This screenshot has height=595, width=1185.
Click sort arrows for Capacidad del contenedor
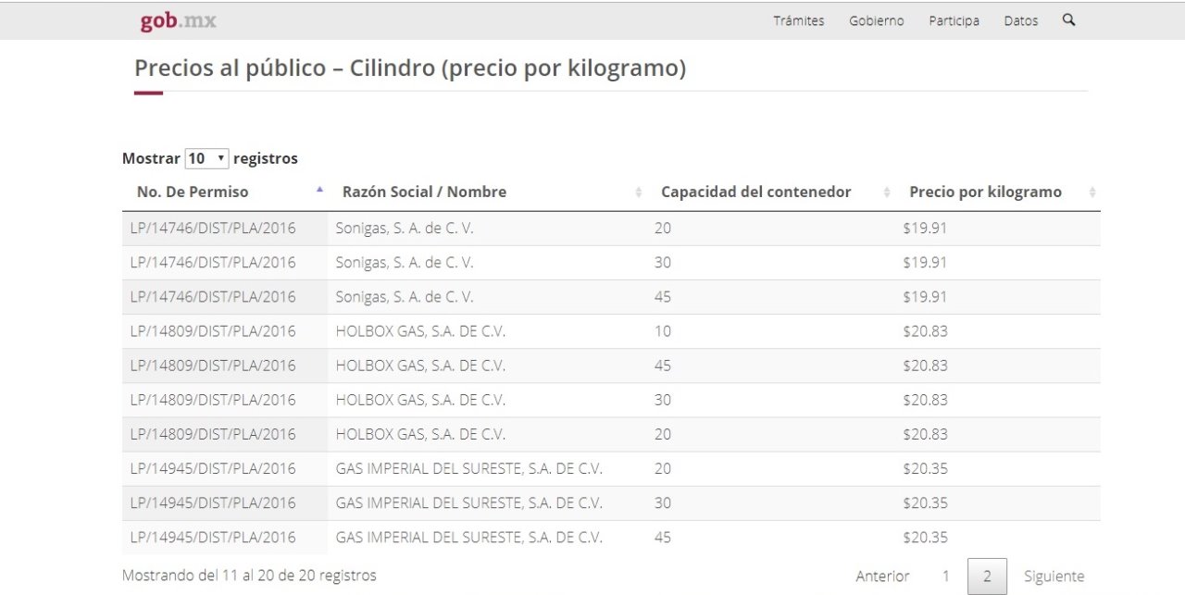887,192
